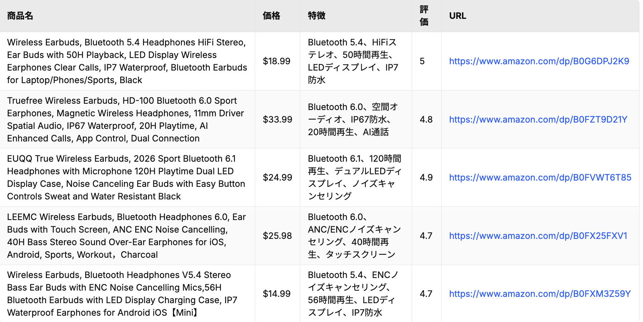This screenshot has height=322, width=643.
Task: Open the B0G6DPJ2K9 Amazon link
Action: coord(539,61)
